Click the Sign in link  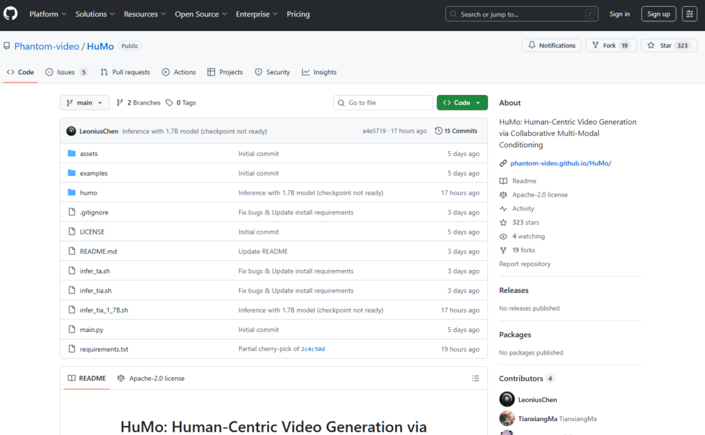click(x=620, y=14)
